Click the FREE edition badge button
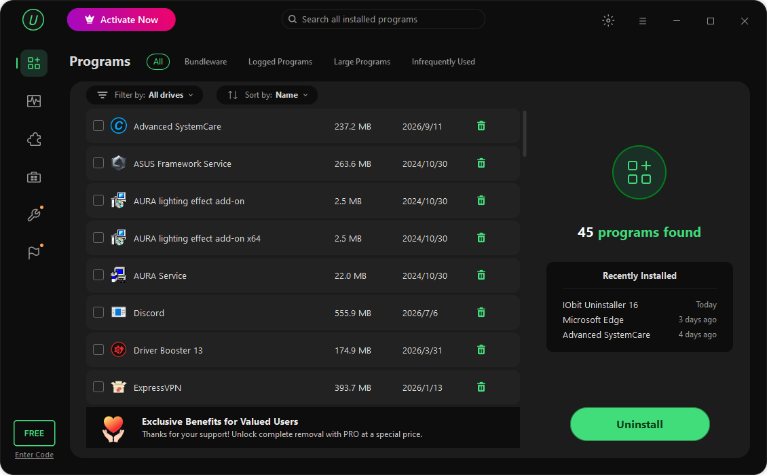The image size is (767, 475). [x=34, y=433]
